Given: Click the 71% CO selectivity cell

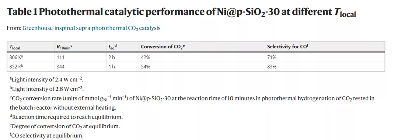Looking at the screenshot, I should pyautogui.click(x=325, y=57).
